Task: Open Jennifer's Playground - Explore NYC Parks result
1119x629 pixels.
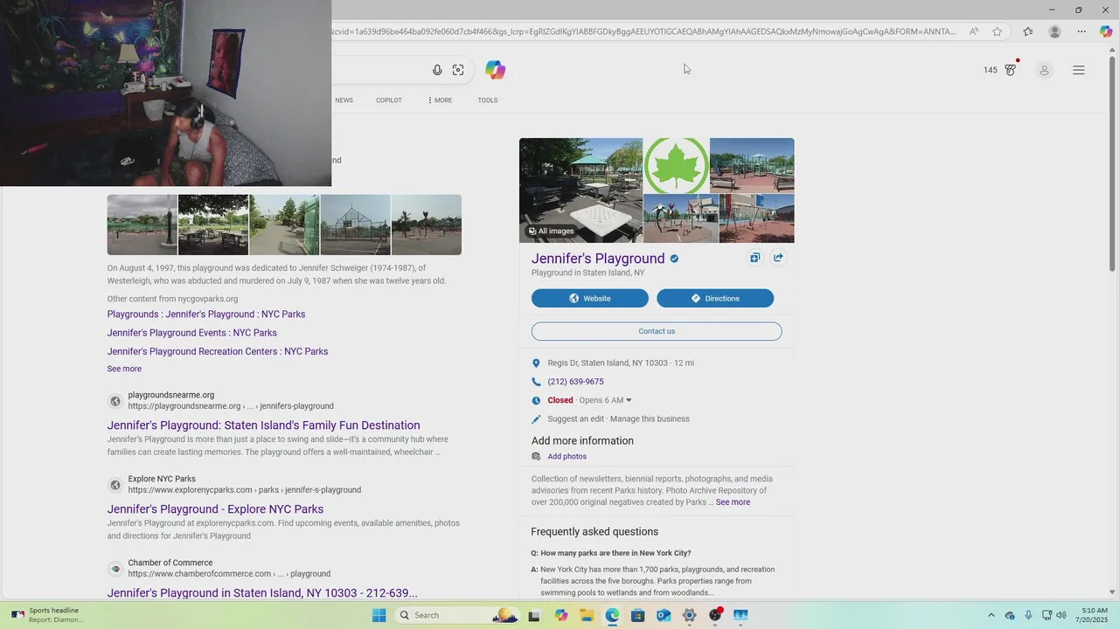Action: (215, 509)
